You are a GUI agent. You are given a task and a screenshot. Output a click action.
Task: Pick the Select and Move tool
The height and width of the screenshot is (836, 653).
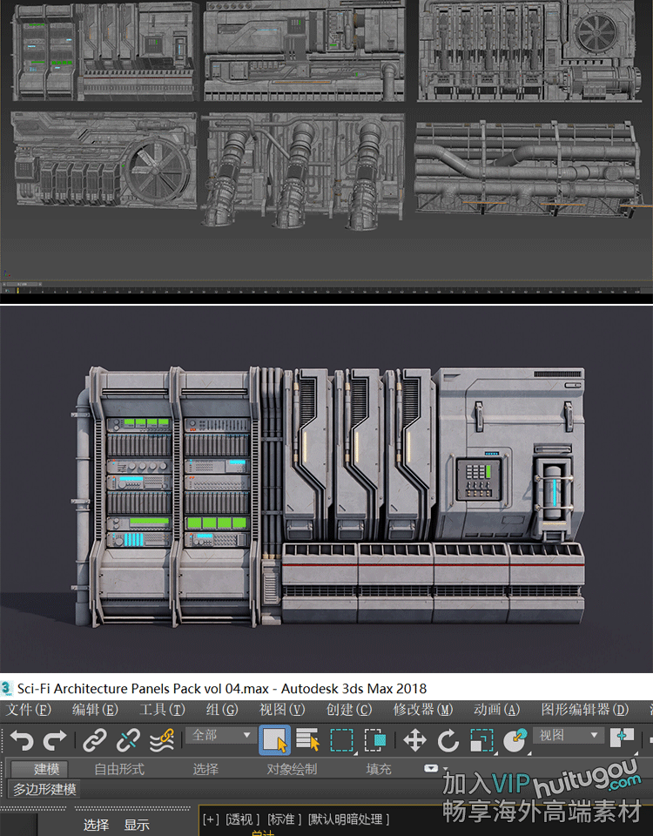coord(414,740)
